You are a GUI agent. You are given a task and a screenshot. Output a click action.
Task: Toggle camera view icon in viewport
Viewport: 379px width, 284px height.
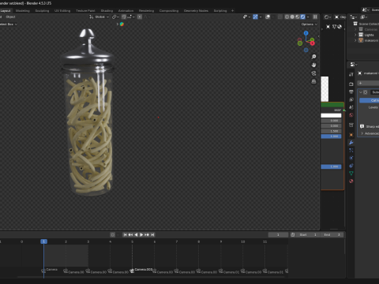pyautogui.click(x=313, y=73)
